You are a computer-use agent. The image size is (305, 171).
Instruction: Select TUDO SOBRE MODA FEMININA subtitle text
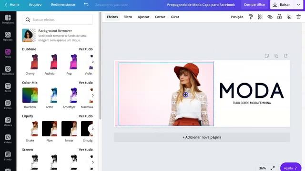tap(252, 103)
